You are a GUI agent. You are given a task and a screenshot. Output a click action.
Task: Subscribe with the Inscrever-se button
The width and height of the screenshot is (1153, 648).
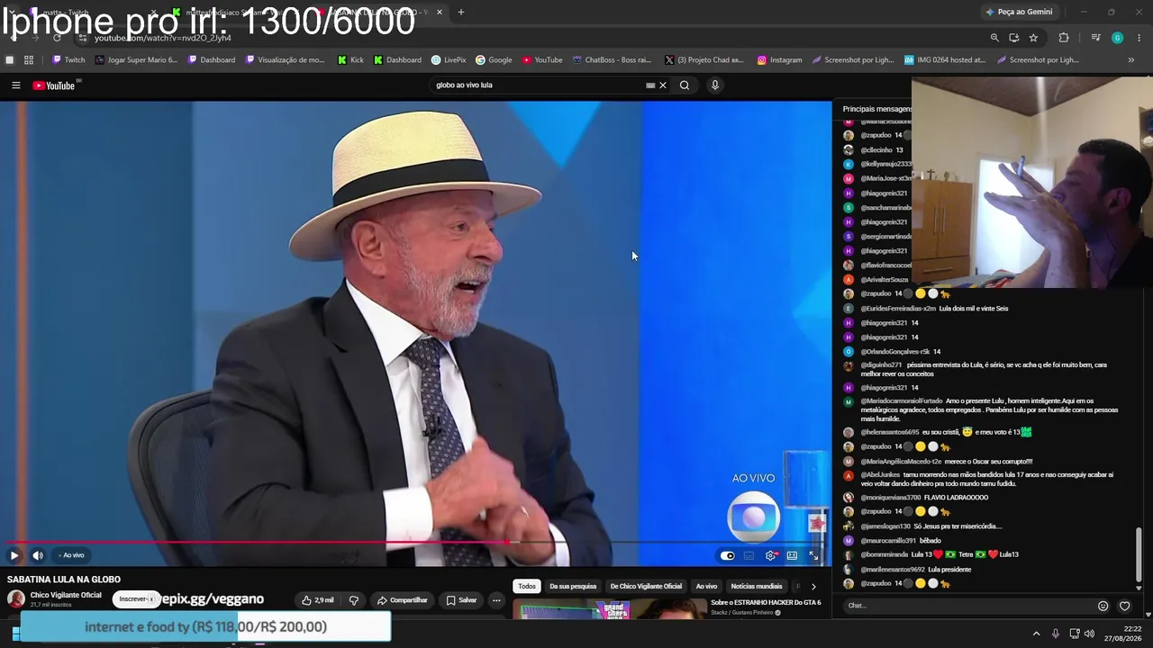[x=136, y=599]
